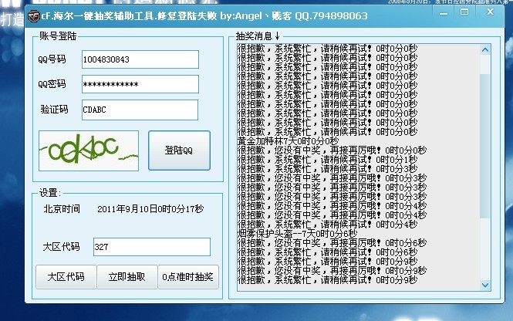Click the 账号登陆 group label
Screen dimensions: 513x321
point(58,36)
